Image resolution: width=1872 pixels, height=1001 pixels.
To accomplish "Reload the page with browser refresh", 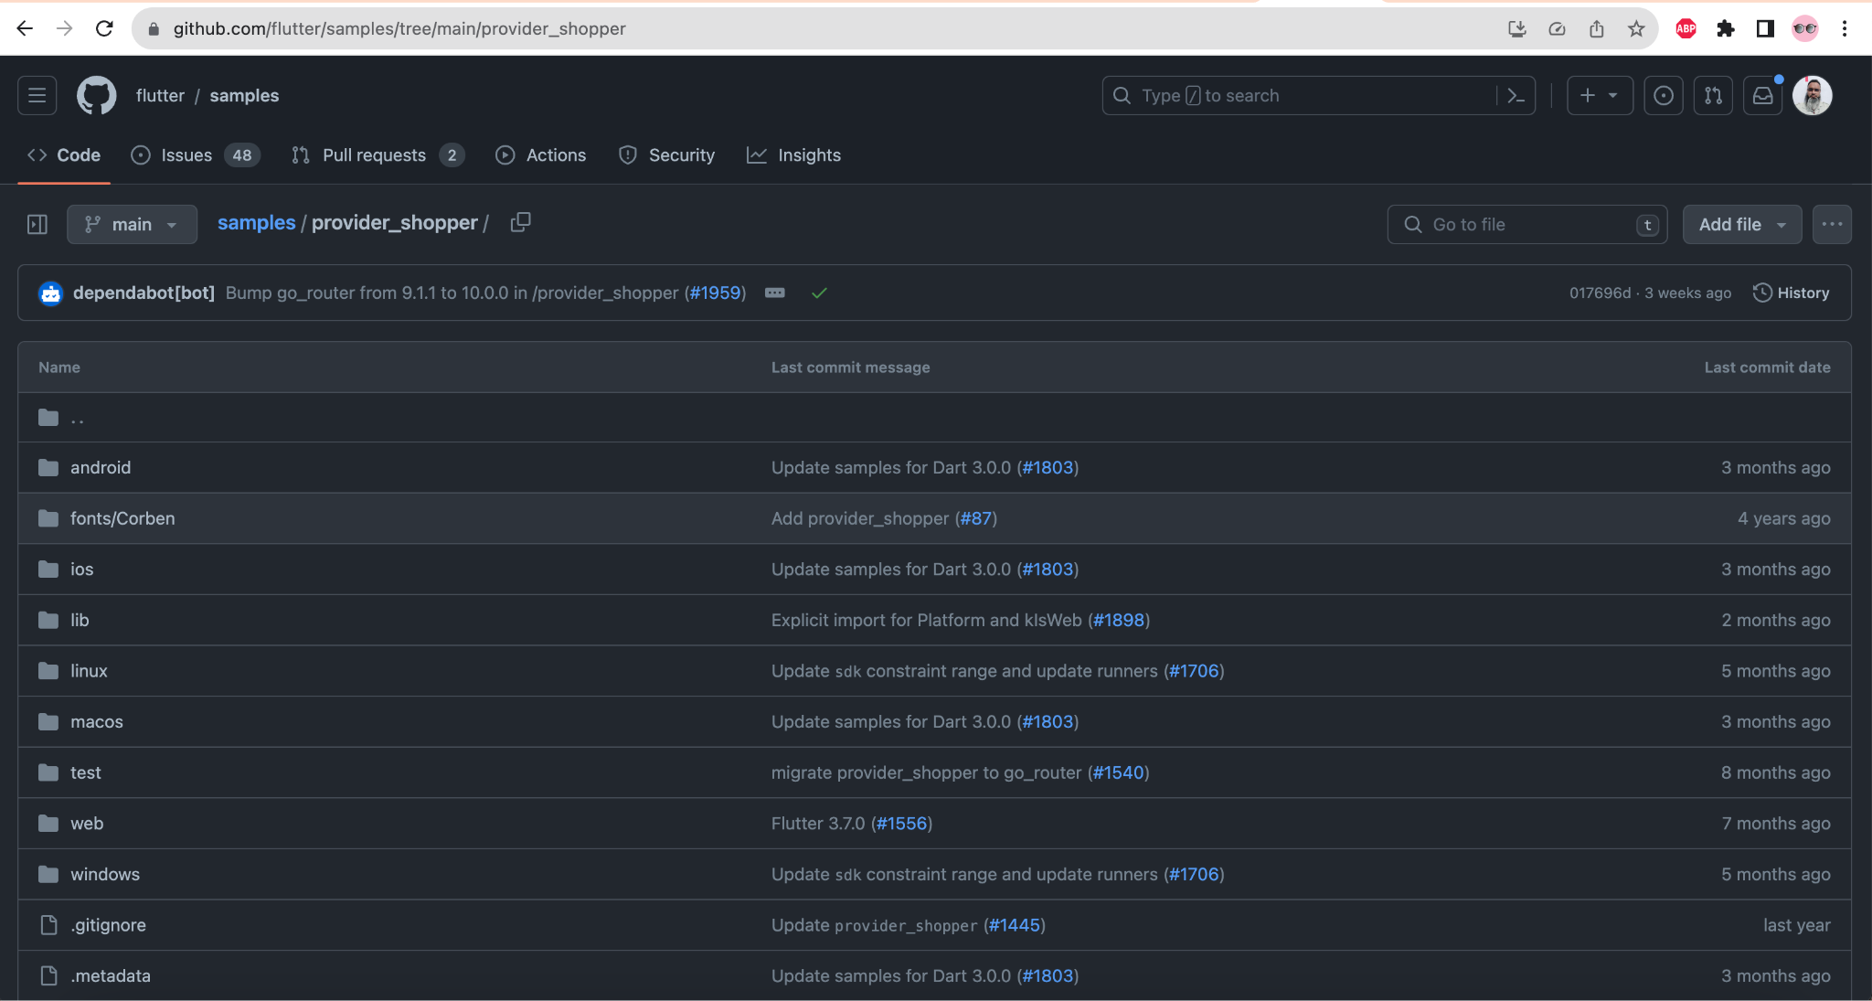I will [104, 28].
